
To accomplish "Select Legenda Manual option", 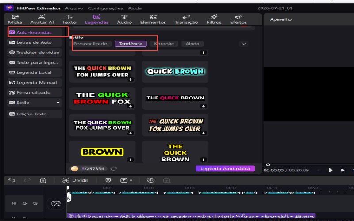I will (35, 83).
